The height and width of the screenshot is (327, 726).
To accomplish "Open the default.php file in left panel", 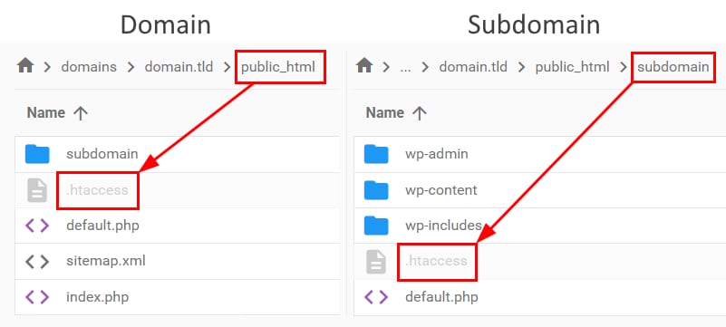I will (x=102, y=226).
